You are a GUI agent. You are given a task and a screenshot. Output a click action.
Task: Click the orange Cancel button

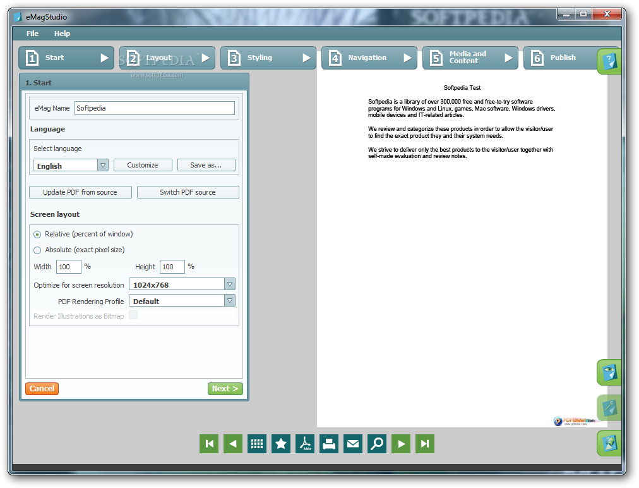pyautogui.click(x=42, y=389)
